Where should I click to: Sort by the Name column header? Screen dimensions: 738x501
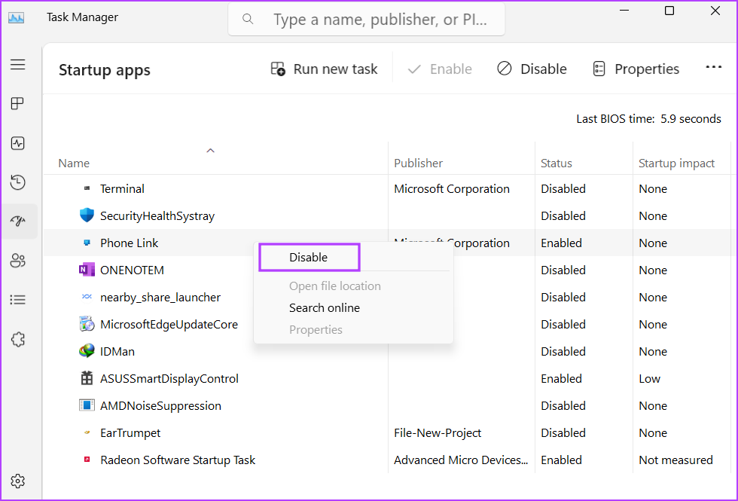(74, 163)
